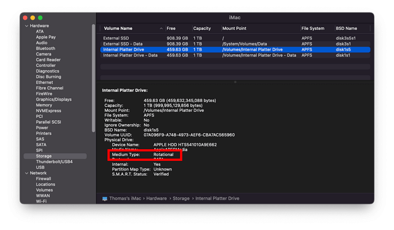Click the Free column header
394x230 pixels.
(171, 28)
